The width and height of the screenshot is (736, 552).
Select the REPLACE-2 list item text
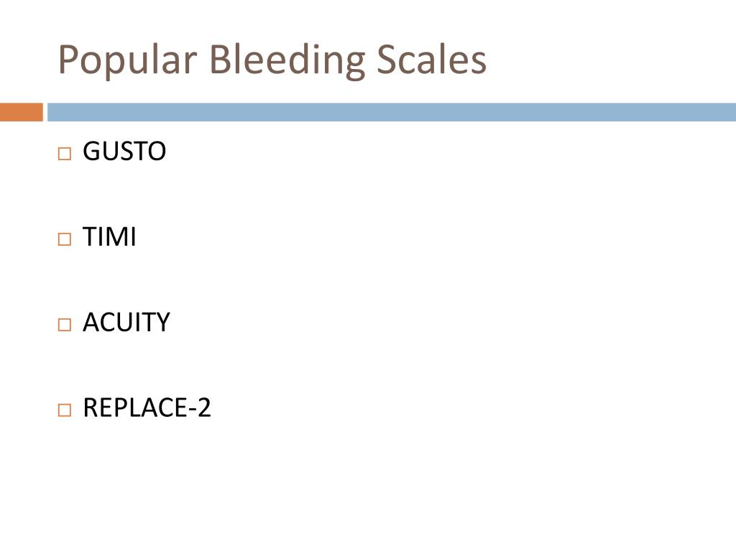click(147, 408)
